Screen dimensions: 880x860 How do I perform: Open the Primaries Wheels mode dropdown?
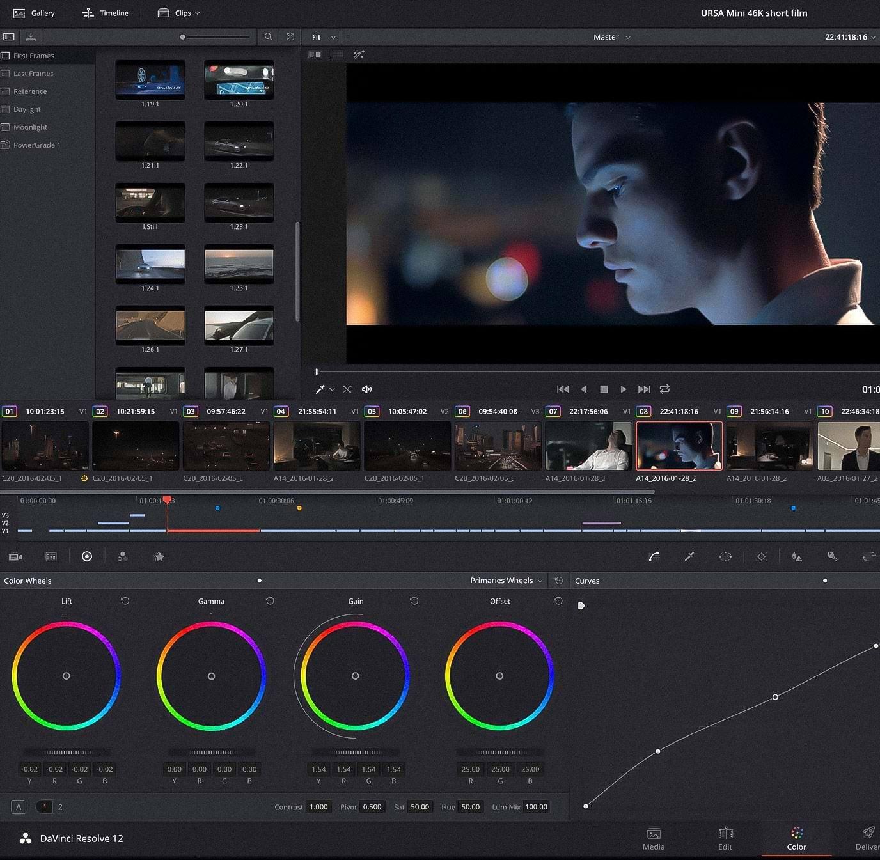pyautogui.click(x=506, y=581)
